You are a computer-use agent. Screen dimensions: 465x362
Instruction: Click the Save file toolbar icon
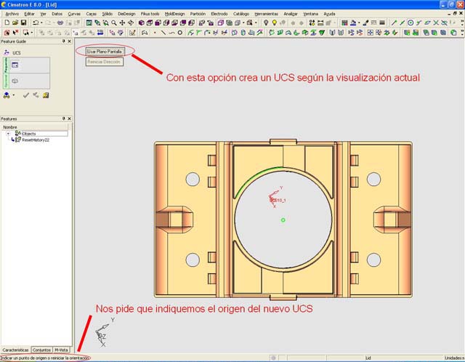(x=24, y=23)
